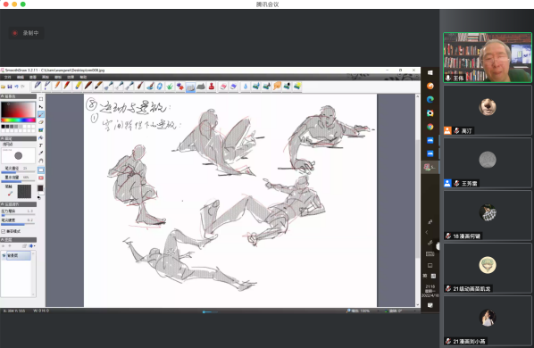Select the text T tool in side toolbox
The height and width of the screenshot is (348, 534).
click(x=41, y=145)
